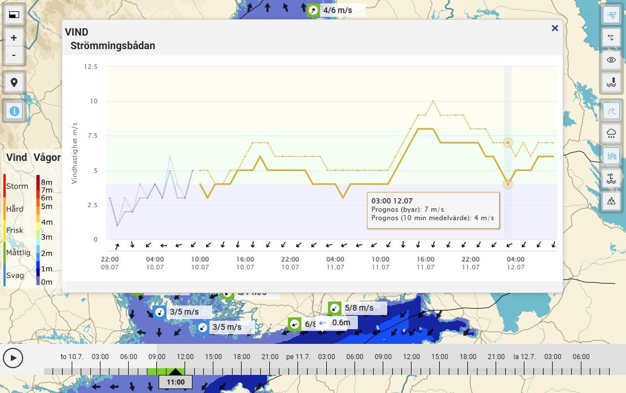626x393 pixels.
Task: Click the location pin button
Action: [x=14, y=82]
